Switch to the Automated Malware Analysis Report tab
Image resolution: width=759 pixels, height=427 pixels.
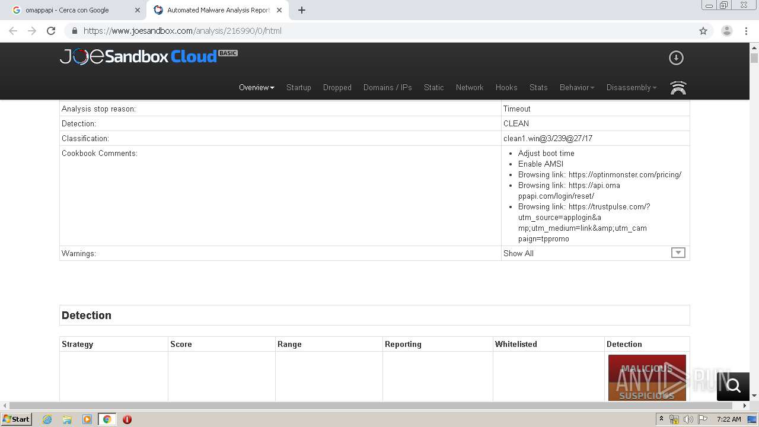pos(217,10)
